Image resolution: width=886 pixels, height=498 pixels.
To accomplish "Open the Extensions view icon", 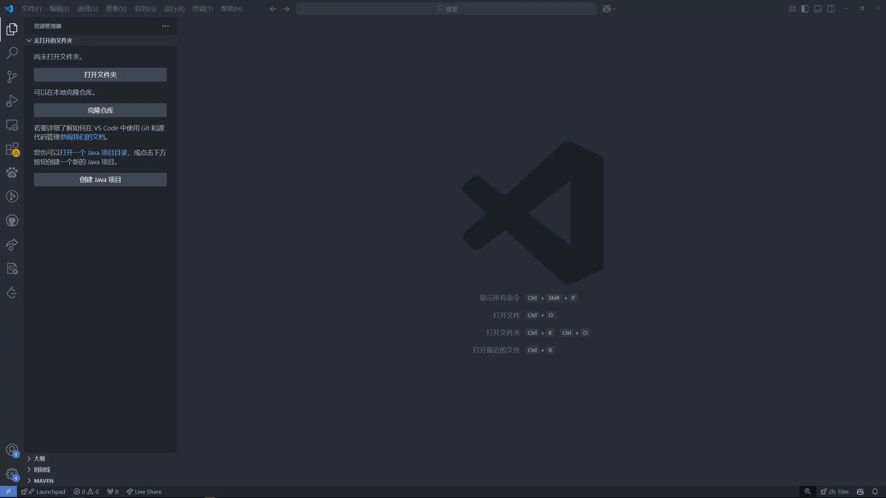I will (x=12, y=149).
